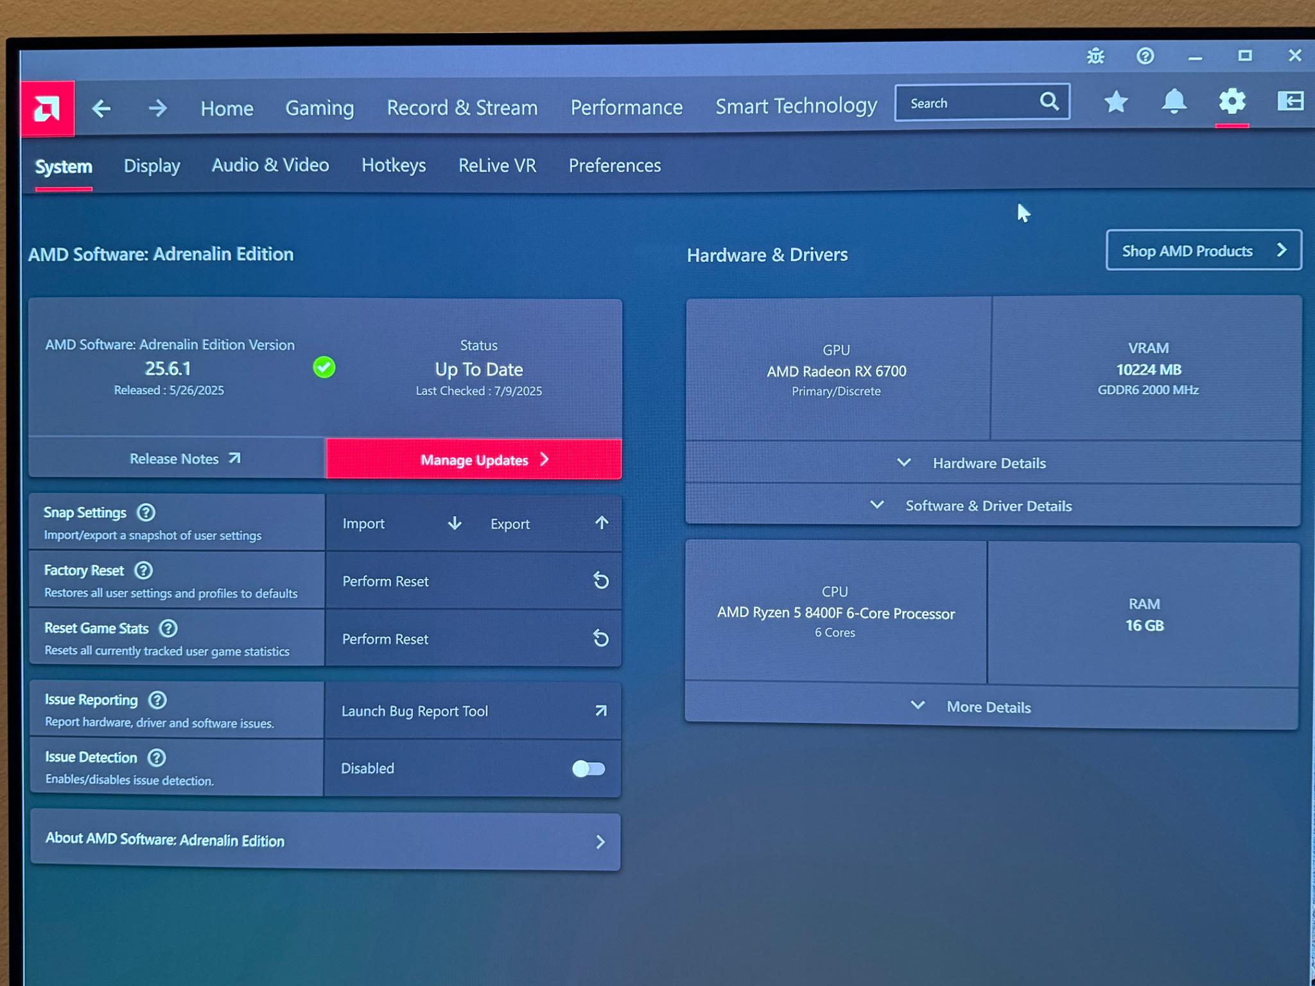The image size is (1315, 986).
Task: Open notifications bell icon
Action: 1174,101
